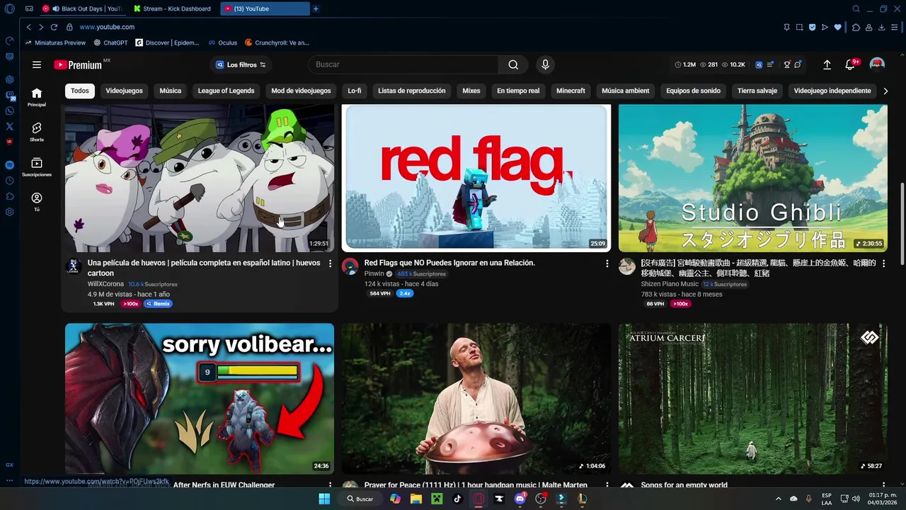Open the red flag video thumbnail

click(476, 177)
